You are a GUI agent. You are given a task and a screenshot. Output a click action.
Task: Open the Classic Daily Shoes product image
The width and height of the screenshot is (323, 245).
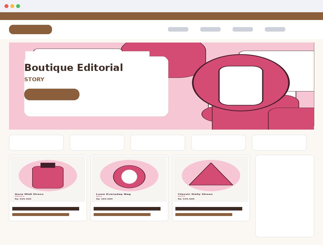click(211, 179)
